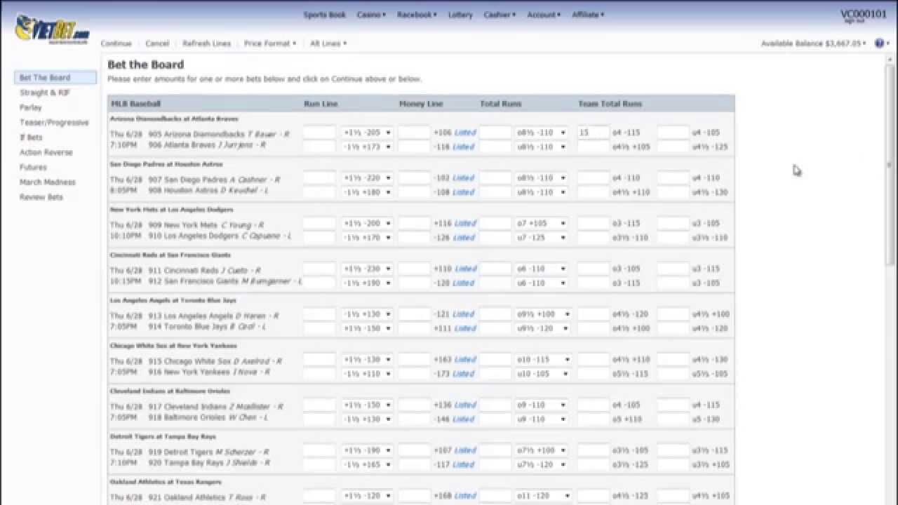
Task: Click Listed link beside Tigers +107 money line
Action: click(x=465, y=450)
